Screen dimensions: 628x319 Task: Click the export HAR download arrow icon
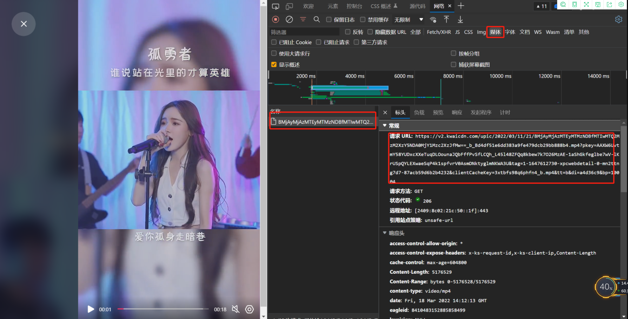[x=460, y=19]
